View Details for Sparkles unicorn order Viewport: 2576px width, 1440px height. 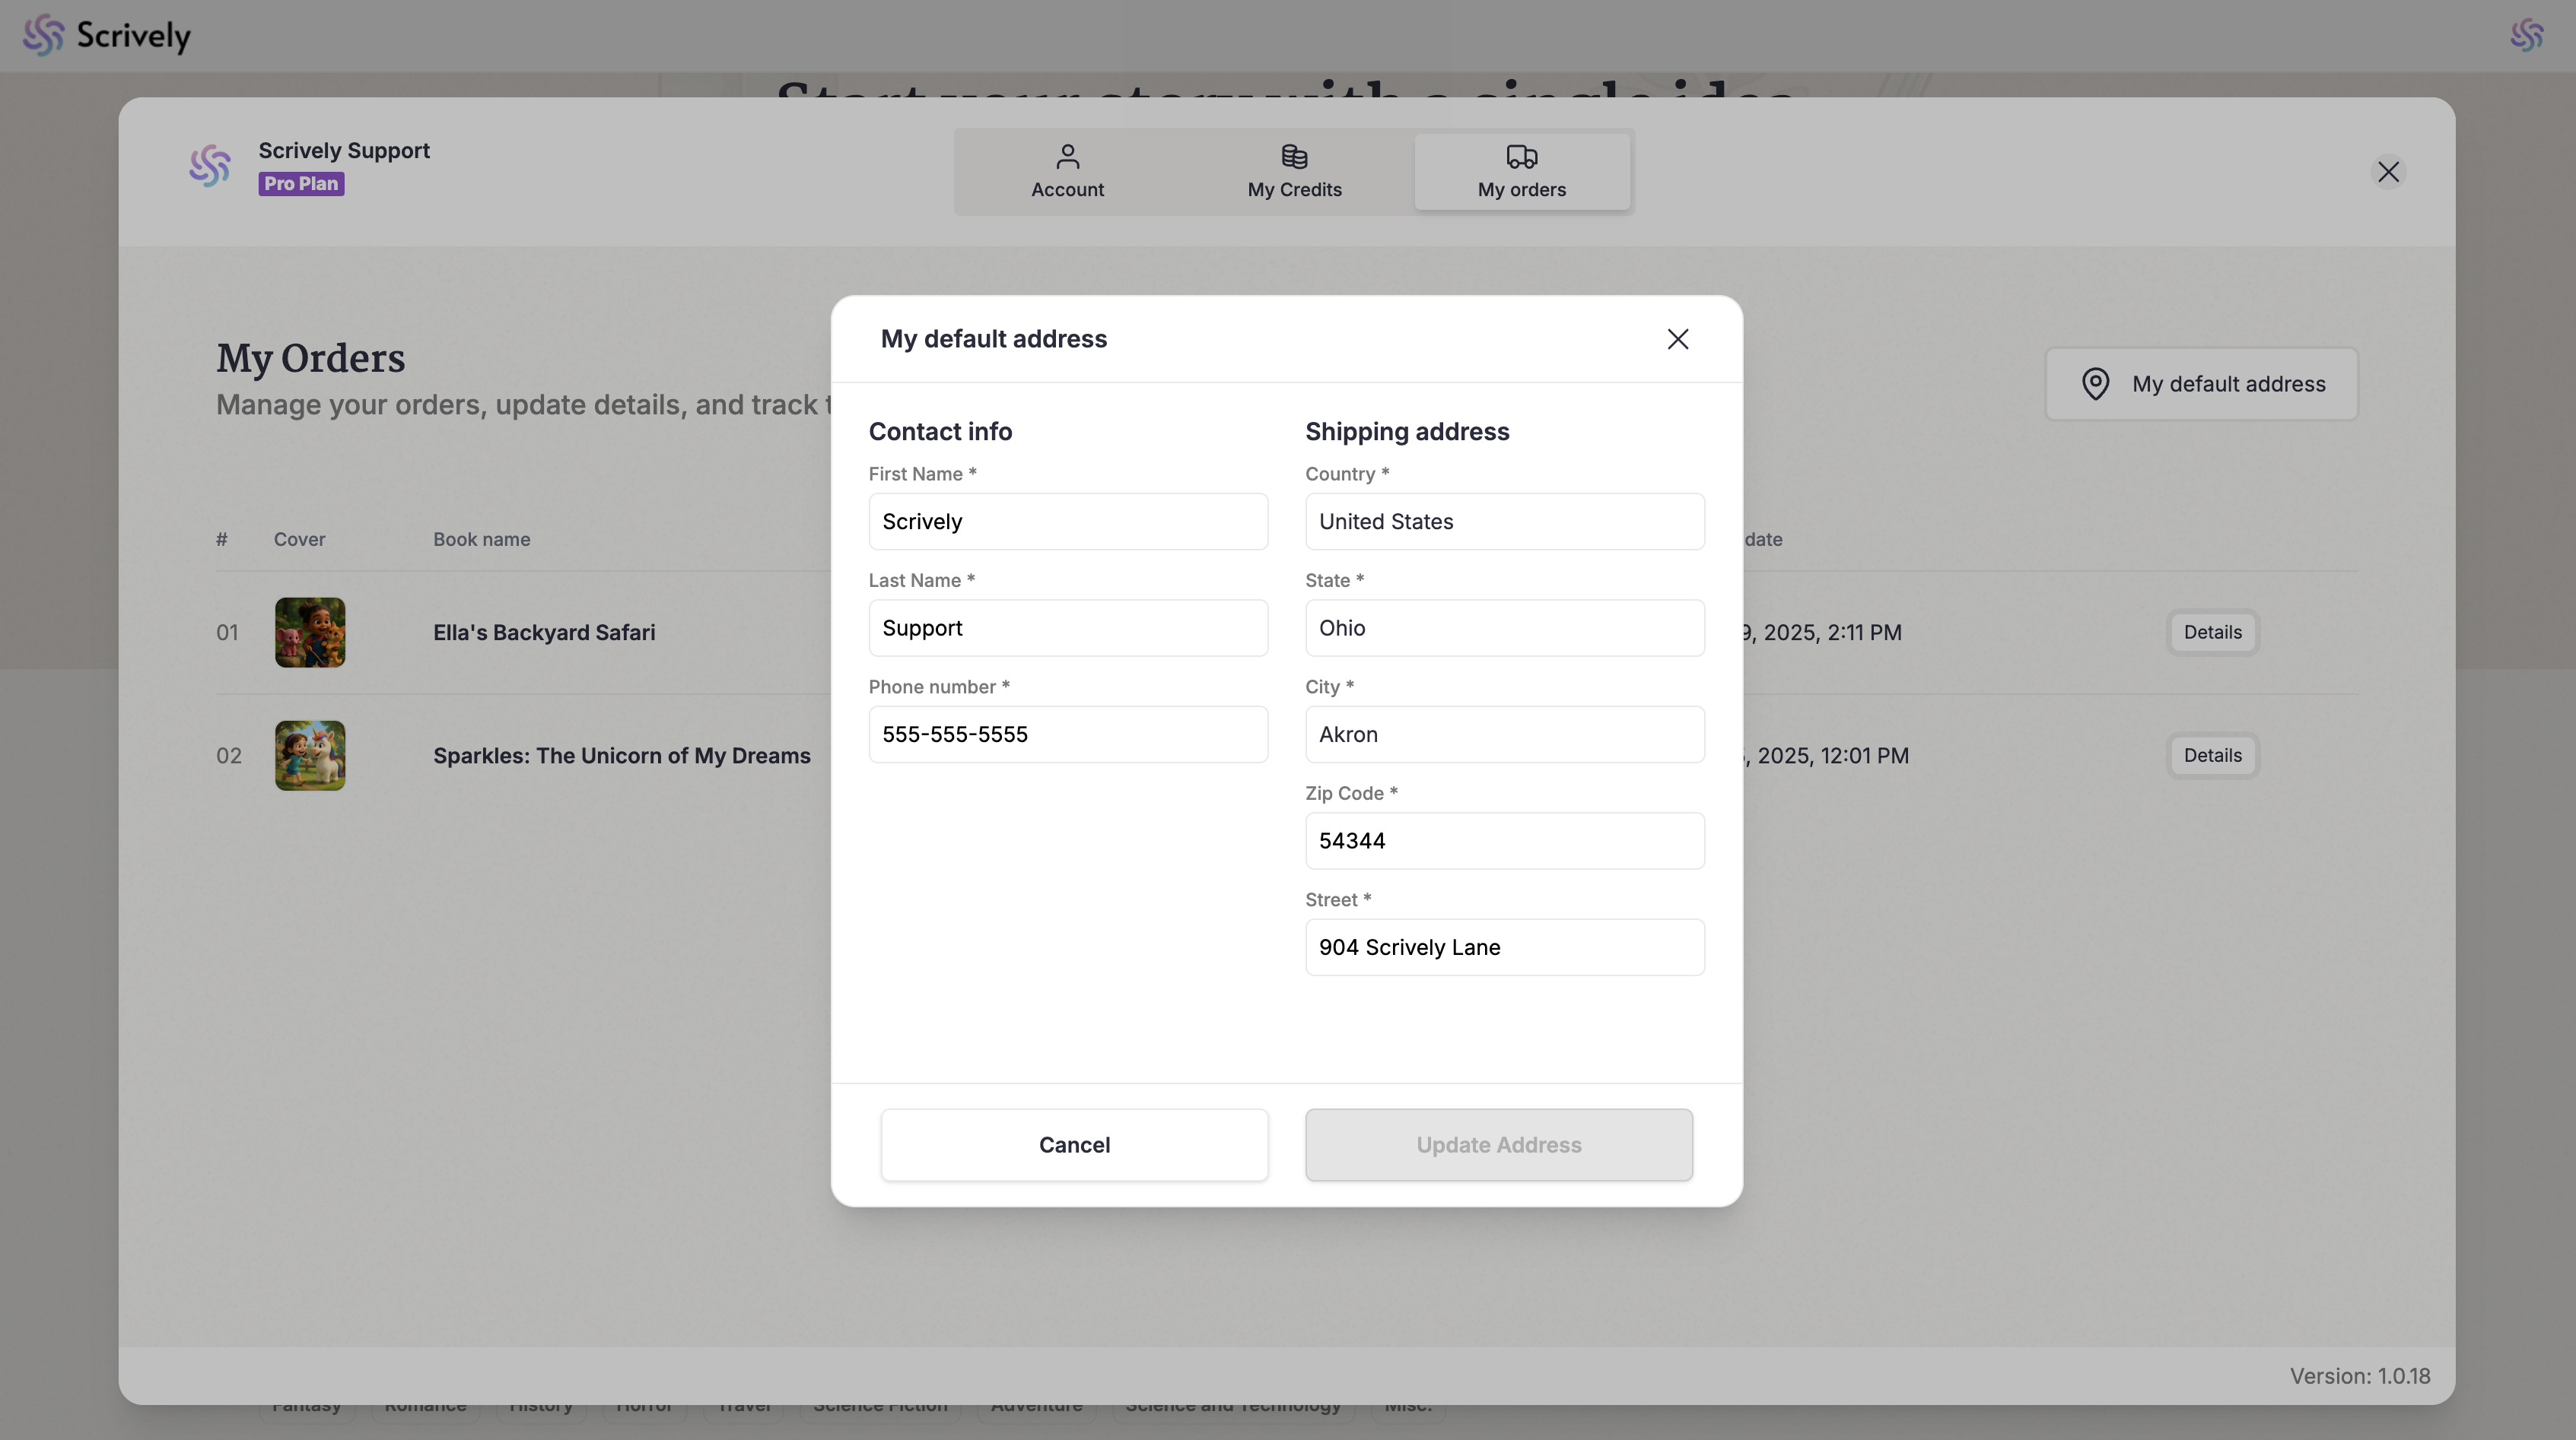[2212, 756]
